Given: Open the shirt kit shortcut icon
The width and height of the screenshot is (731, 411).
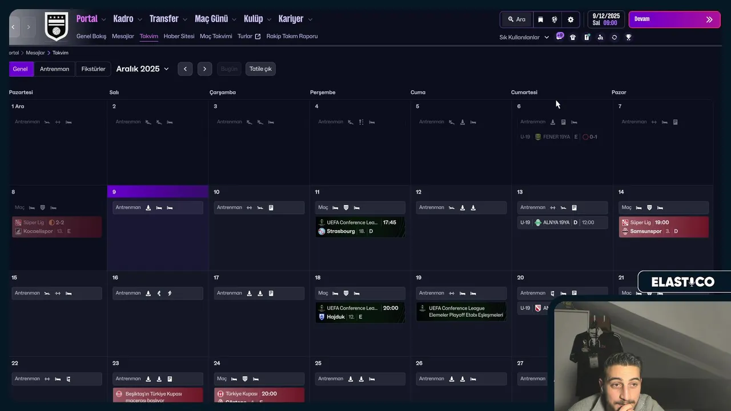Looking at the screenshot, I should [x=573, y=37].
